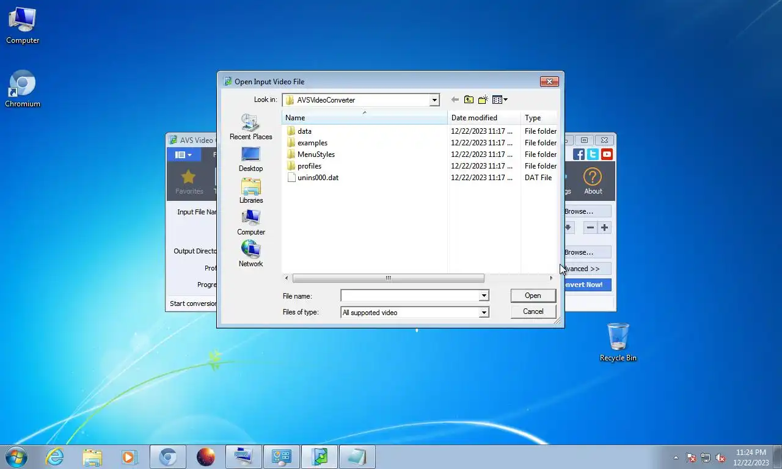Open Action Center flag in the tray
Viewport: 782px width, 469px height.
[691, 457]
